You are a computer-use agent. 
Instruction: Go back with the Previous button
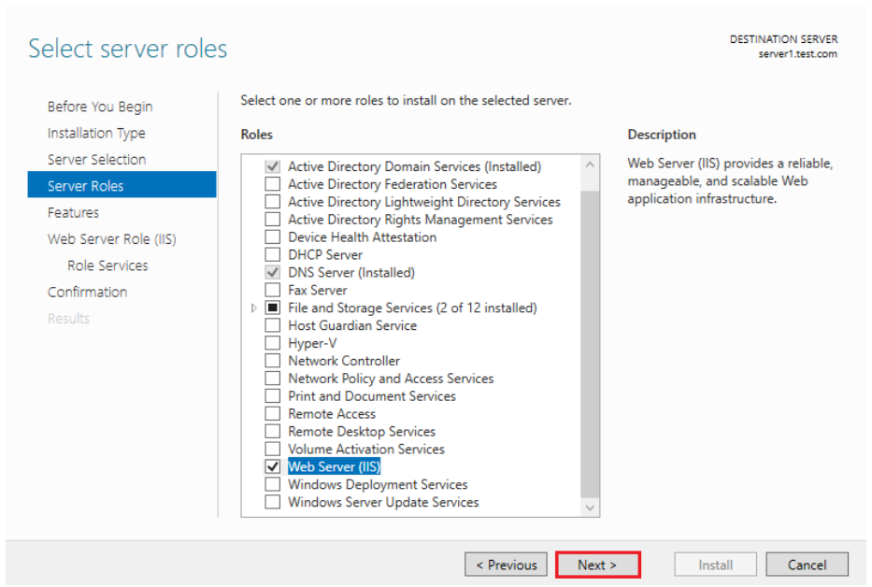click(x=506, y=565)
